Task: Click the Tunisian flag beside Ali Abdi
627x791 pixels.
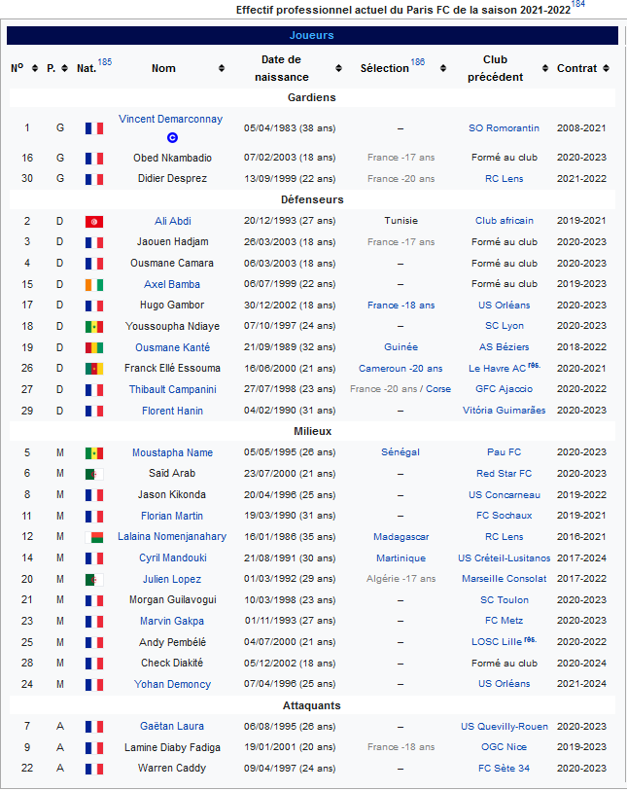Action: click(x=94, y=222)
